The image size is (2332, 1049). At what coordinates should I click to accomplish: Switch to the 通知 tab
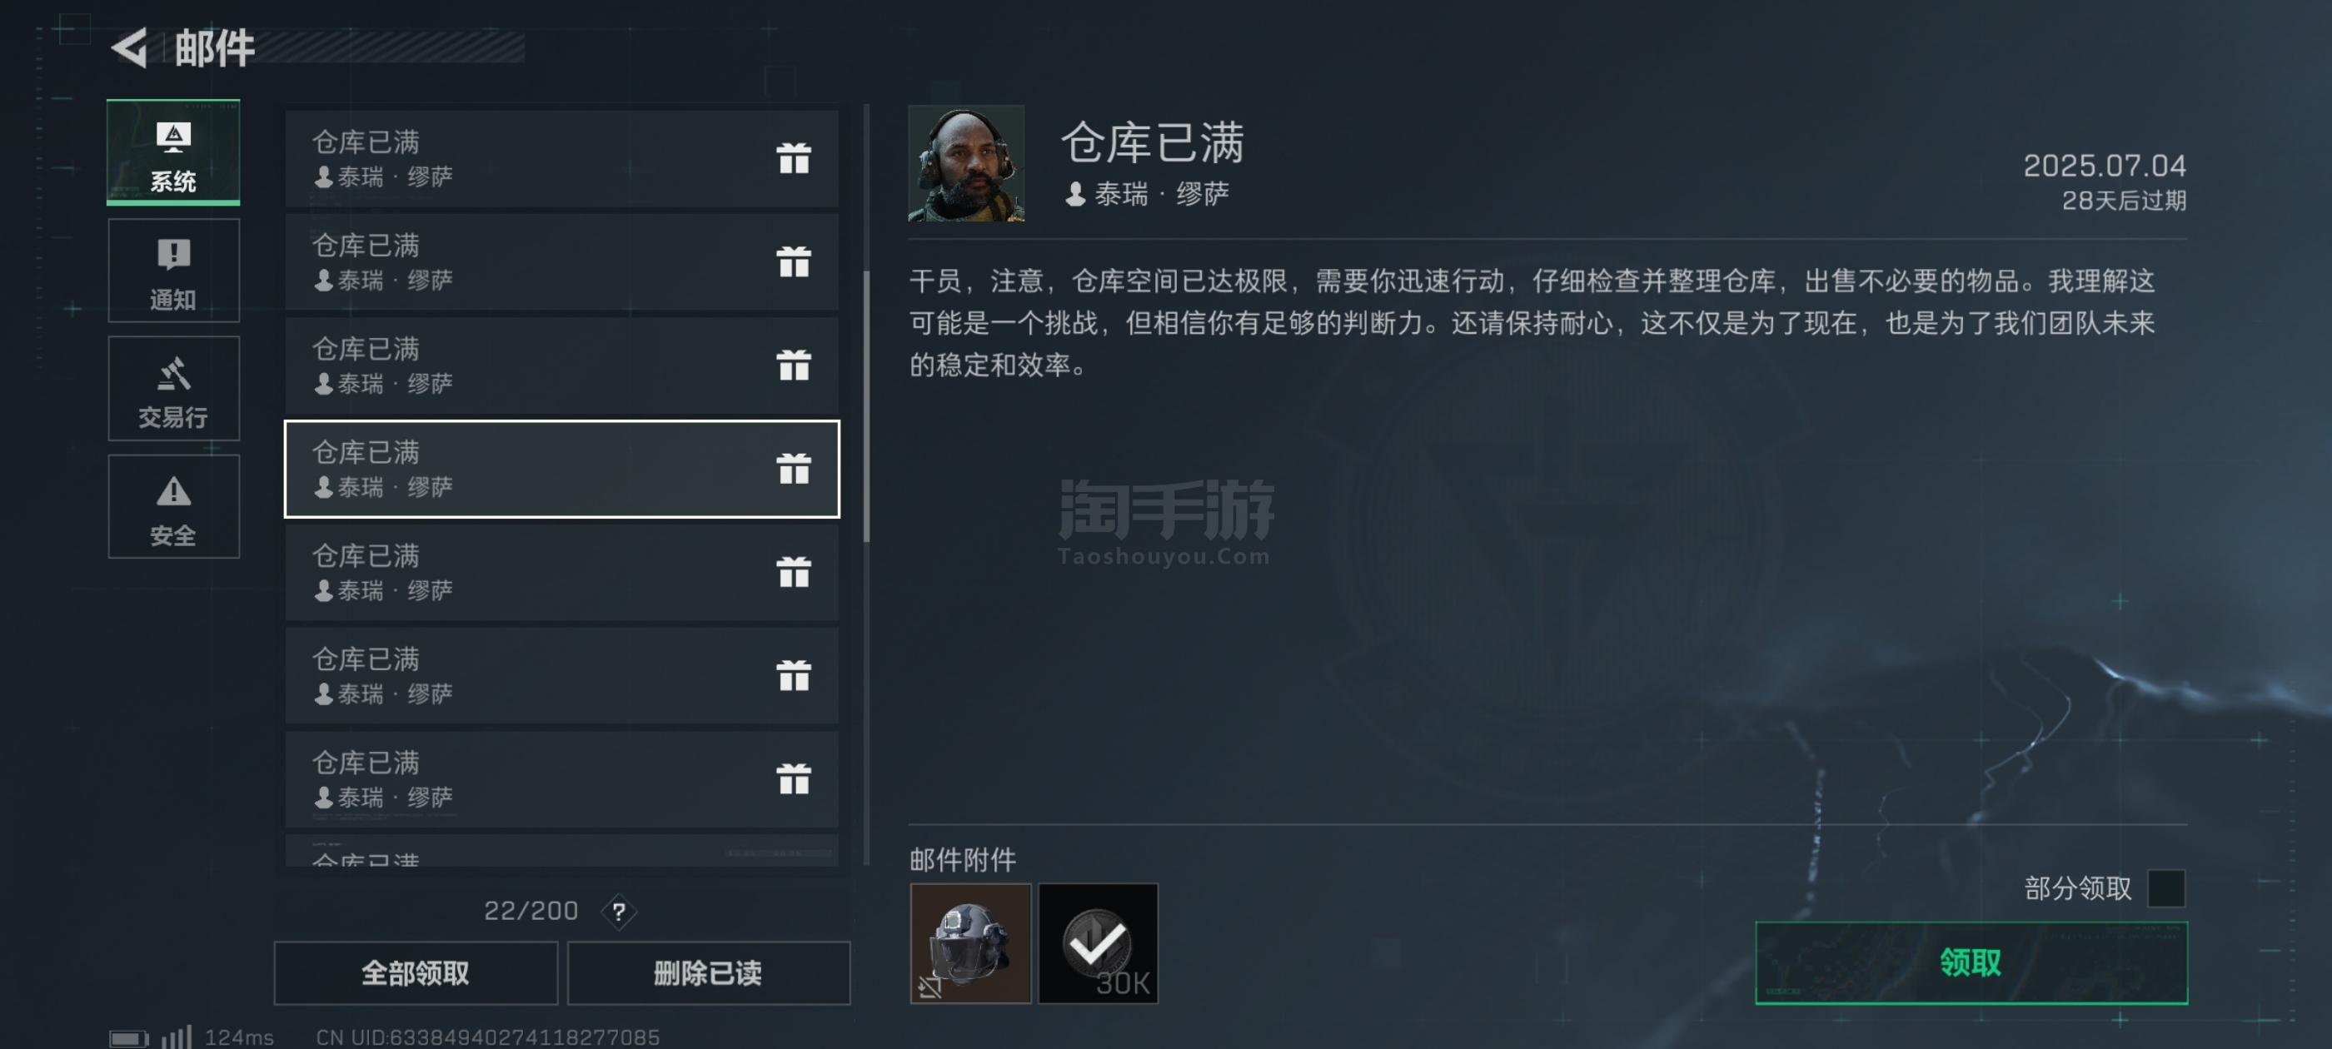click(x=173, y=271)
